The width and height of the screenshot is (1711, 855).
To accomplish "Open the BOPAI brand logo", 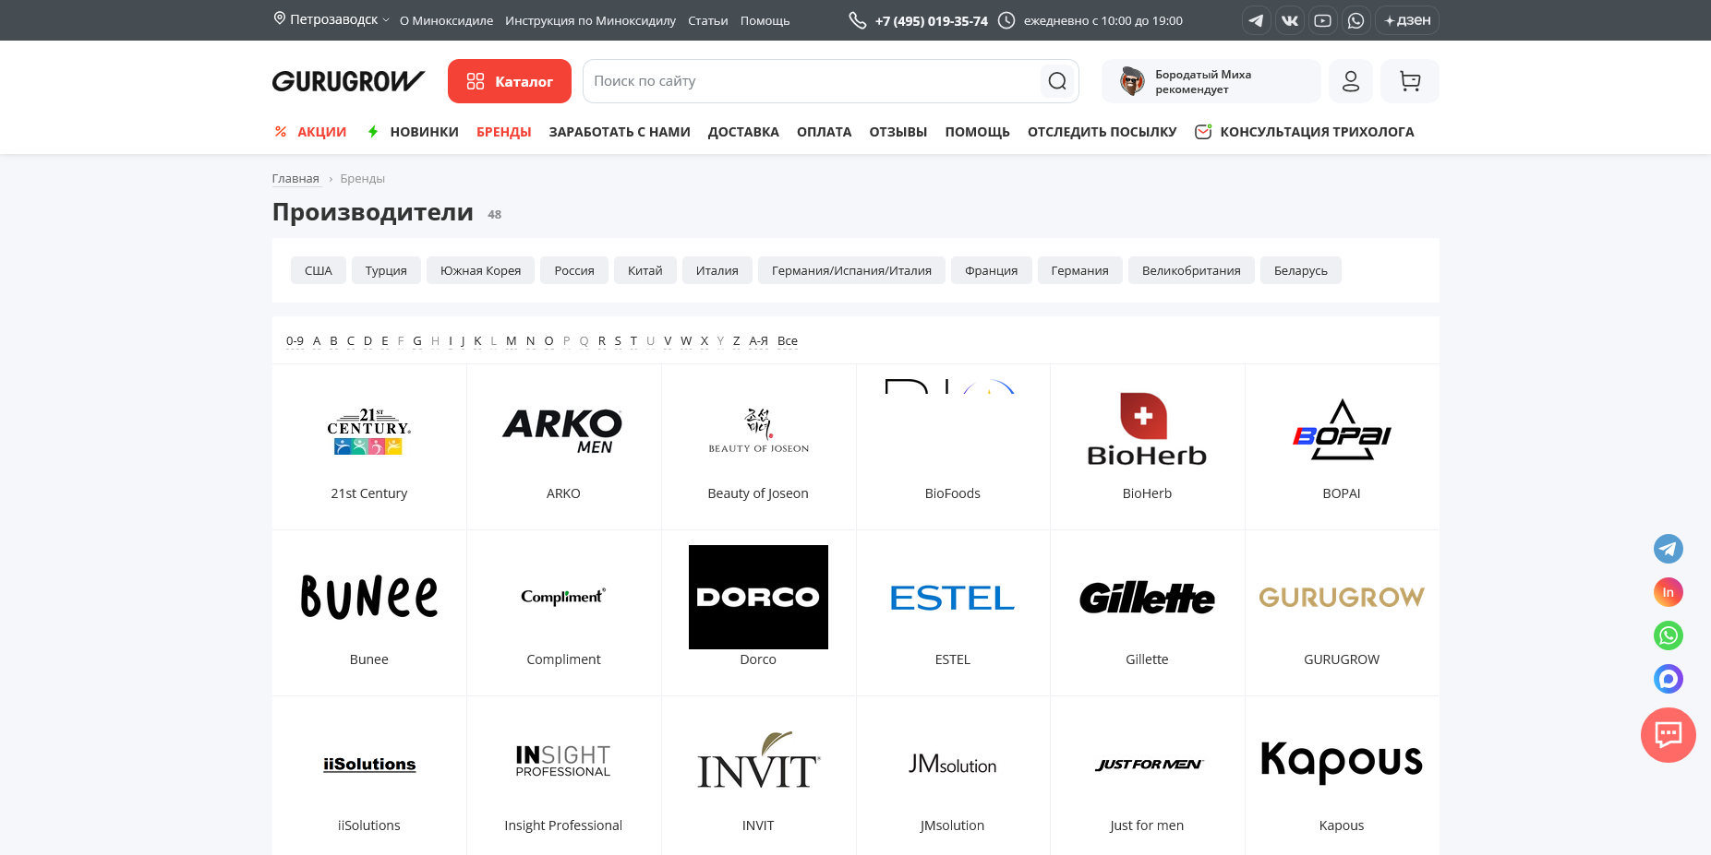I will pos(1342,430).
